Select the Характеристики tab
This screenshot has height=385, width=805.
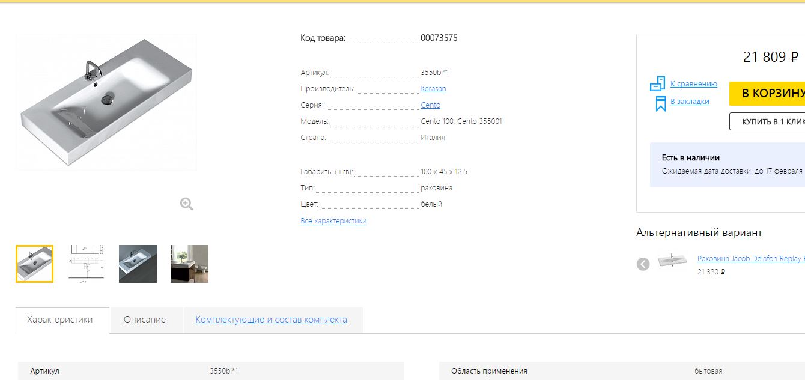click(60, 320)
